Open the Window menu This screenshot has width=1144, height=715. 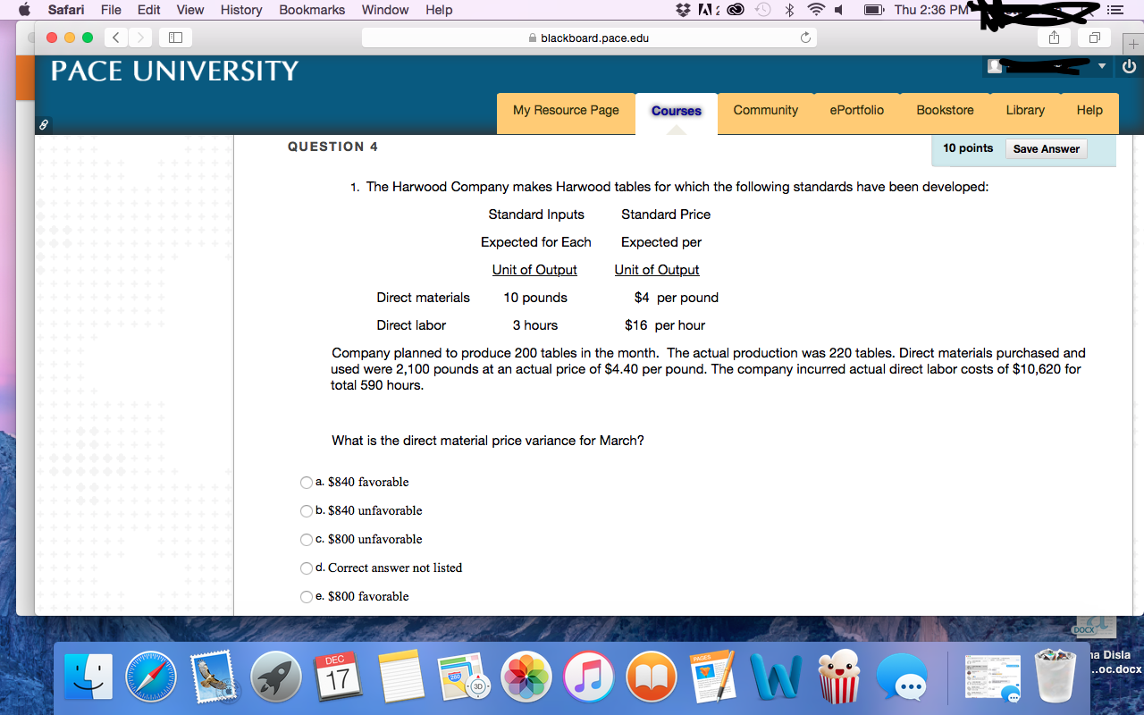[x=385, y=10]
